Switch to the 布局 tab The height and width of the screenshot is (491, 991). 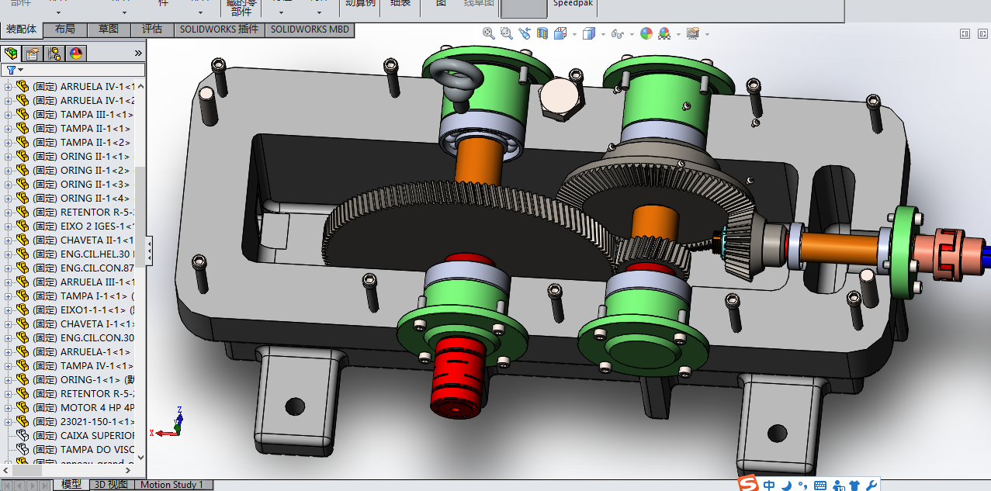[x=65, y=29]
